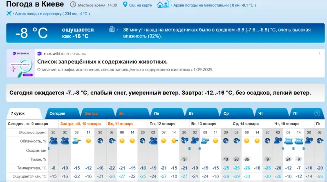The height and width of the screenshot is (182, 327).
Task: Click the sun icon for Saturday 14:00
Action: coord(88,140)
